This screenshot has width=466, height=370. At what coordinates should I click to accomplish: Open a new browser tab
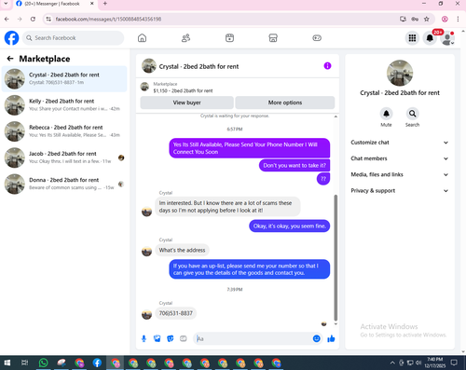(x=105, y=4)
